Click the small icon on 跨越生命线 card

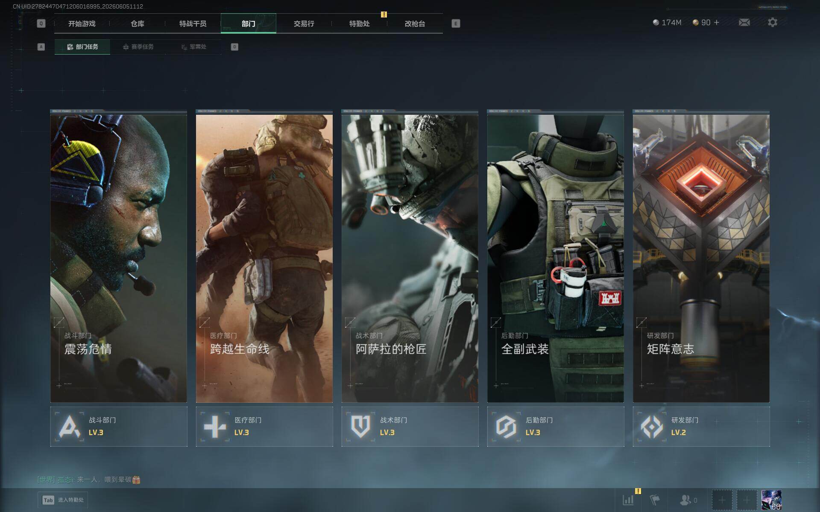[x=205, y=323]
